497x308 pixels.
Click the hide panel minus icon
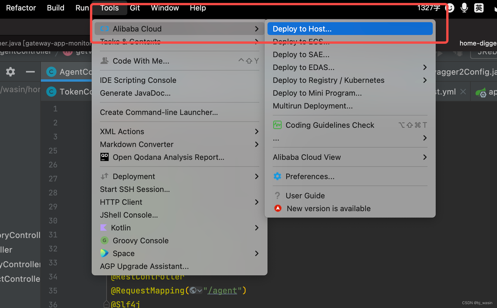[x=30, y=72]
